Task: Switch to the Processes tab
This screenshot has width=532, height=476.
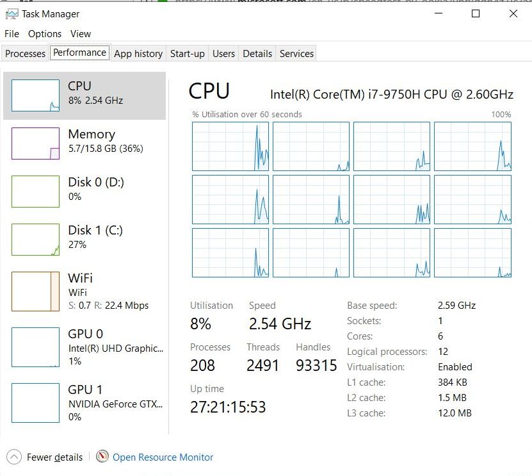Action: click(x=26, y=54)
